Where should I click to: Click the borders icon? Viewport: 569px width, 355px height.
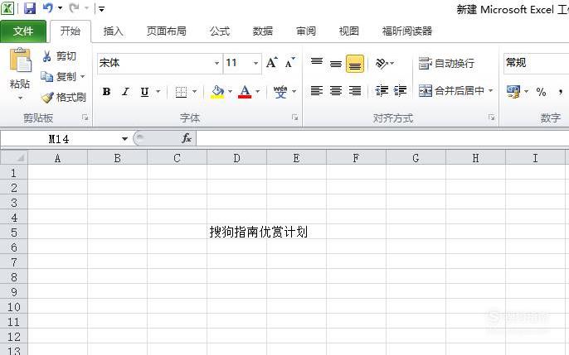coord(181,92)
